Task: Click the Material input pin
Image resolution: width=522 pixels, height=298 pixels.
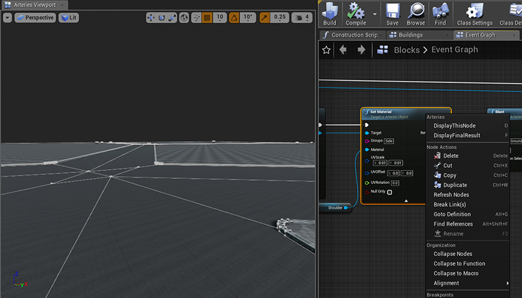Action: click(x=367, y=150)
